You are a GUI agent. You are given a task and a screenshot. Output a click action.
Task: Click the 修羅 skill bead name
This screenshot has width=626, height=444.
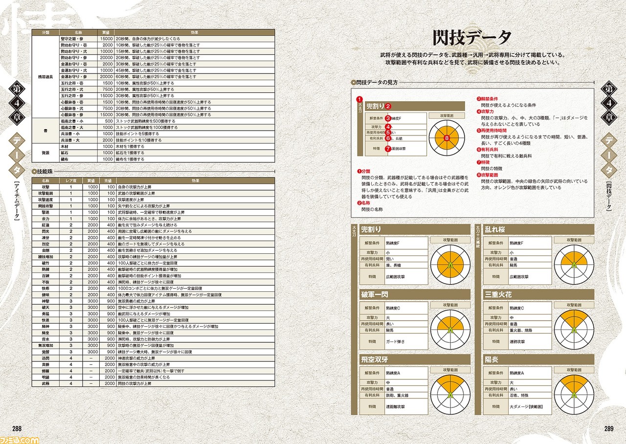tap(46, 370)
